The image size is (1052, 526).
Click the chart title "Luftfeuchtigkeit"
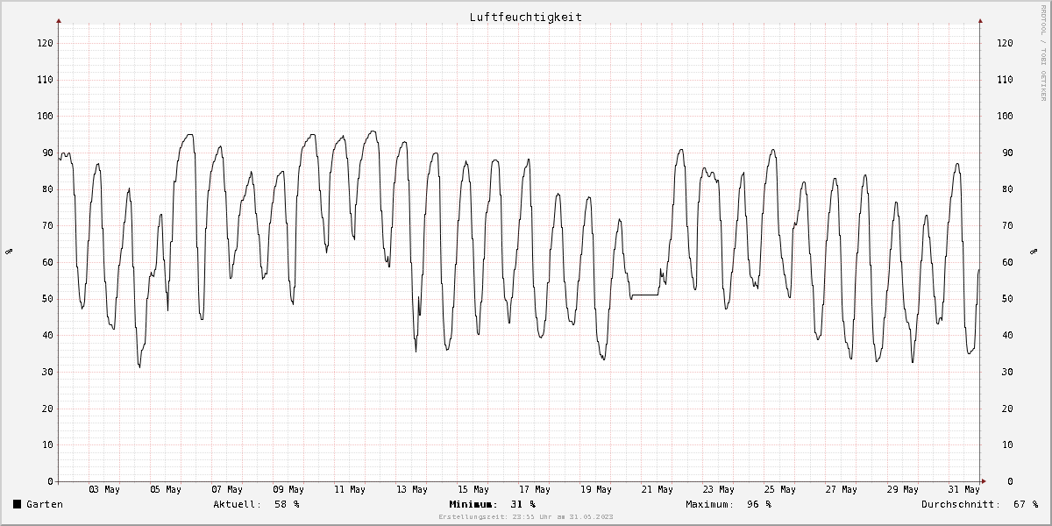[x=525, y=17]
